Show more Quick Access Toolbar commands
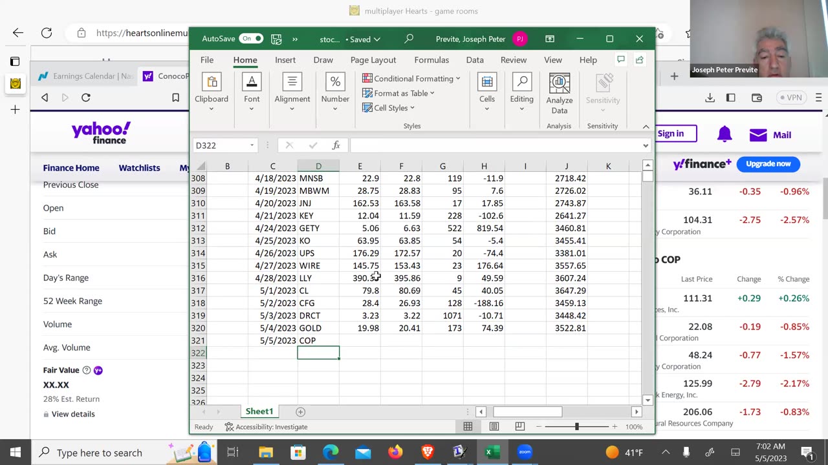The width and height of the screenshot is (828, 465). [x=295, y=39]
